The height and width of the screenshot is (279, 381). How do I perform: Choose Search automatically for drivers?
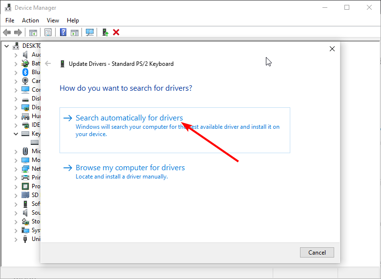click(175, 130)
